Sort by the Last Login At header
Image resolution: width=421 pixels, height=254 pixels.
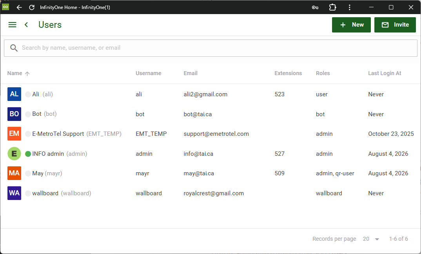tap(385, 73)
